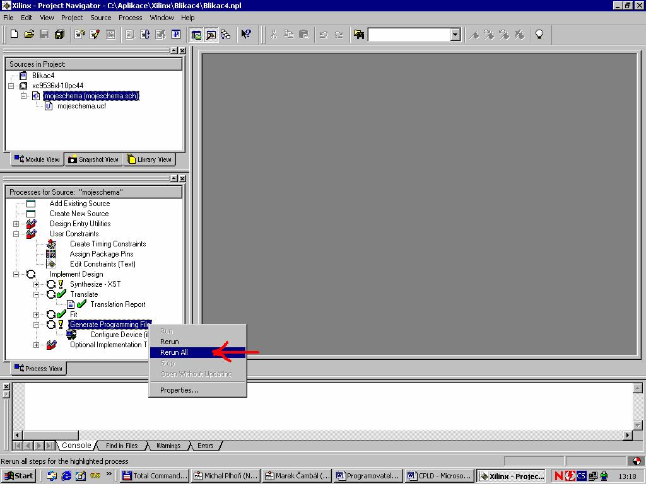Switch to the Library View tab
This screenshot has width=646, height=484.
pos(150,159)
